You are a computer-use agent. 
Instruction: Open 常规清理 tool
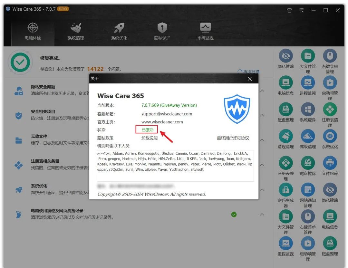(285, 139)
